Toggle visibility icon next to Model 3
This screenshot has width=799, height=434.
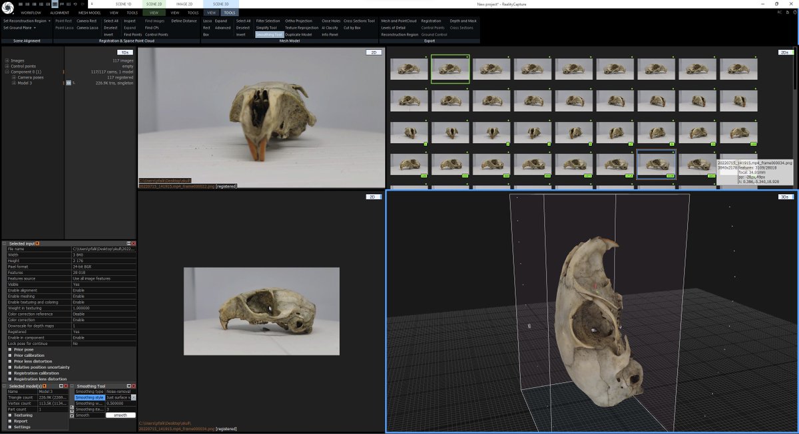tap(69, 83)
